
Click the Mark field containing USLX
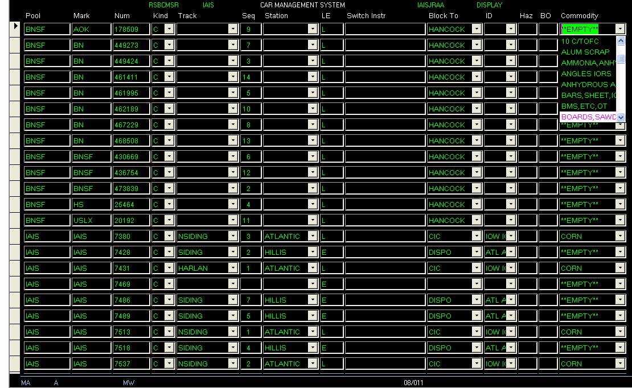pos(92,220)
